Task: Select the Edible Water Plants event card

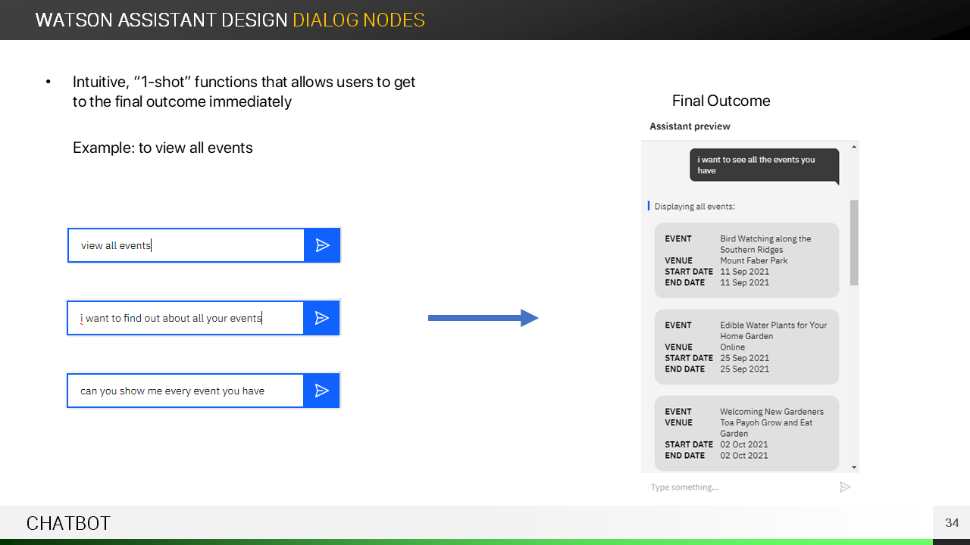Action: pos(746,347)
